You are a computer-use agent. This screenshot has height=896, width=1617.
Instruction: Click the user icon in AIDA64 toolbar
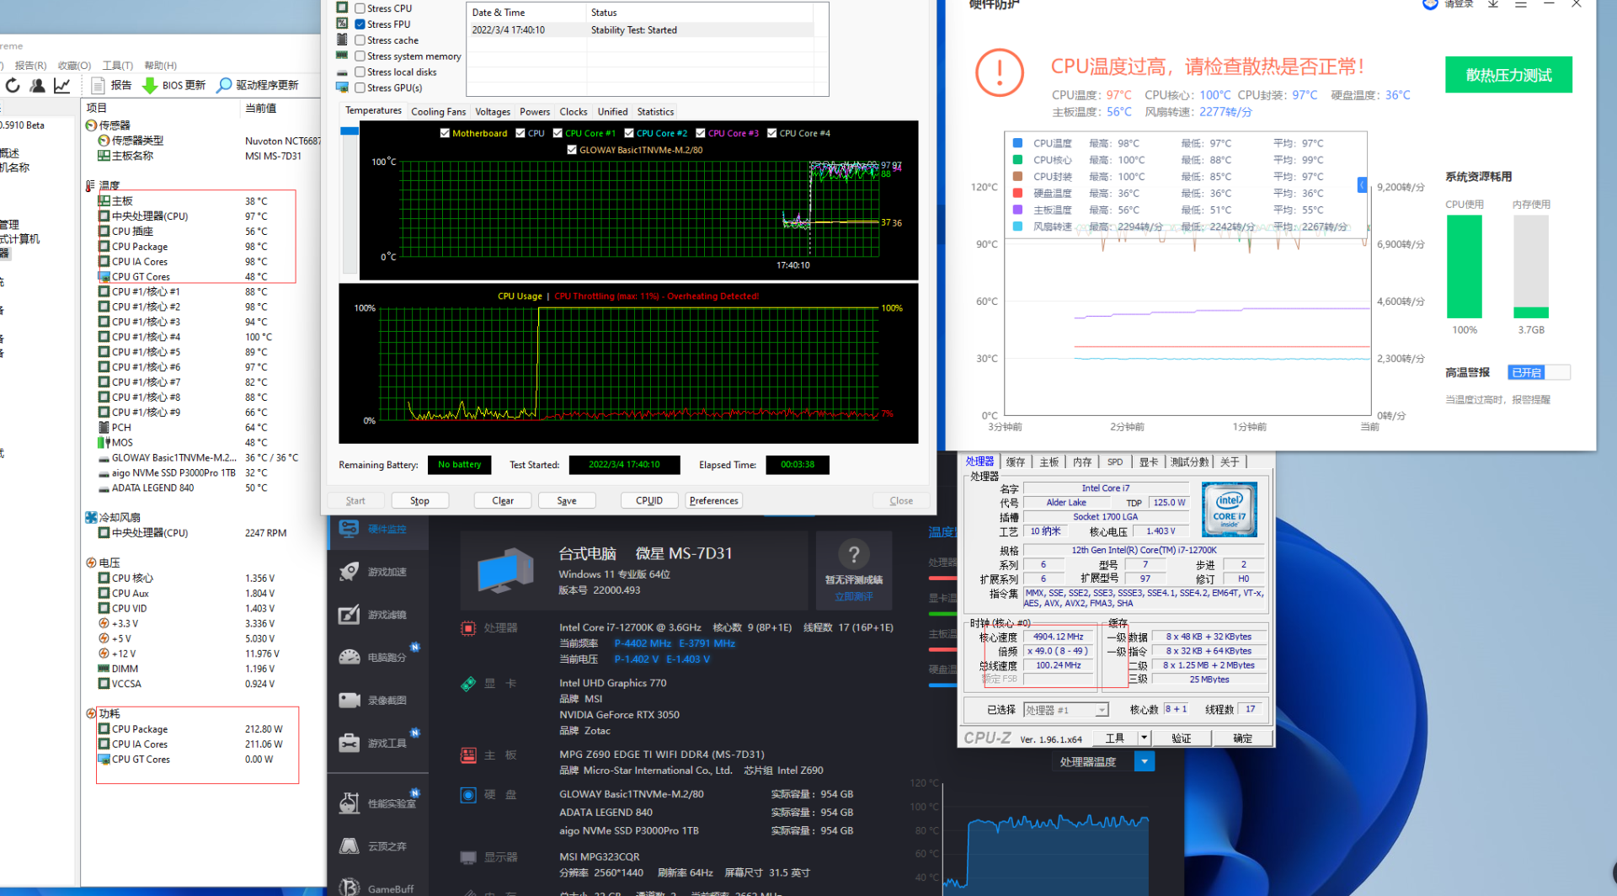37,85
